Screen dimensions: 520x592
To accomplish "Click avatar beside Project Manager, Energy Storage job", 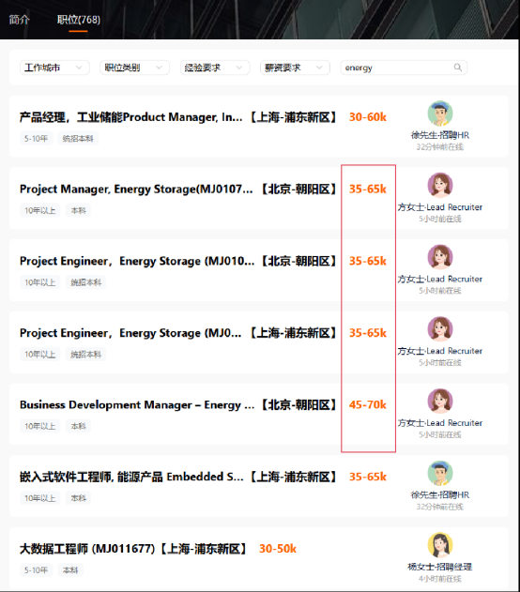I will pos(440,186).
